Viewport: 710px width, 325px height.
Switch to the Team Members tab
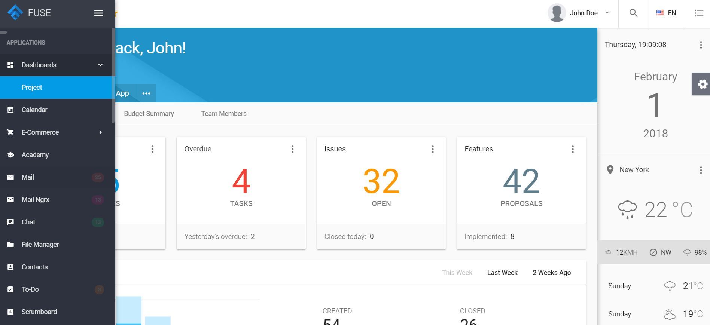224,114
